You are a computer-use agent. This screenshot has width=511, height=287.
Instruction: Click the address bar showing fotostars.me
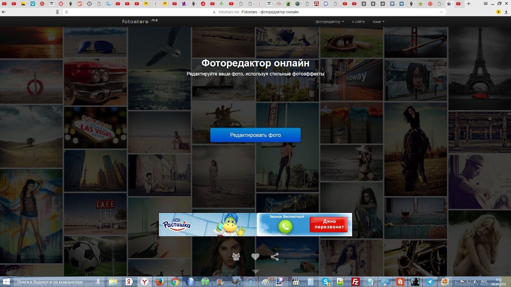[x=255, y=12]
